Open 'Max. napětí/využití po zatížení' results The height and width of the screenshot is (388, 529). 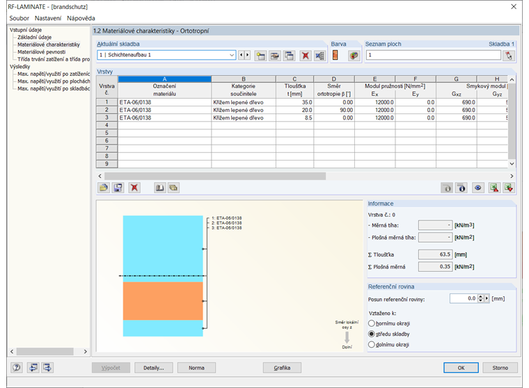(54, 74)
